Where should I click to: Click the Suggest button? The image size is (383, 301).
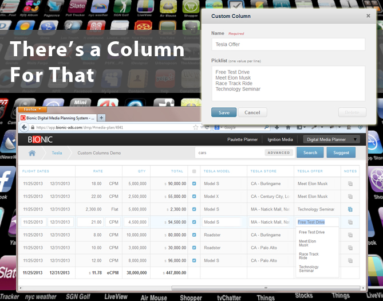coord(341,153)
